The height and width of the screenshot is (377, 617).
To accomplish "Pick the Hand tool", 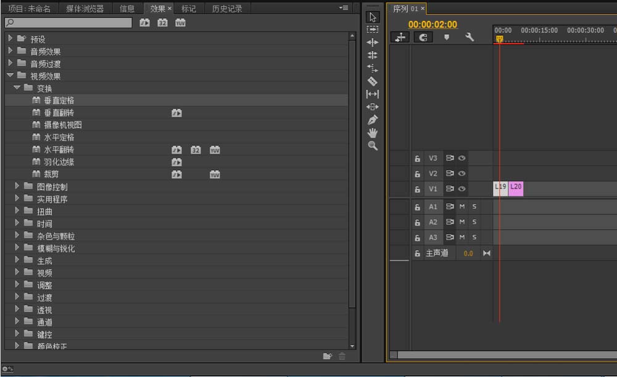I will [372, 132].
